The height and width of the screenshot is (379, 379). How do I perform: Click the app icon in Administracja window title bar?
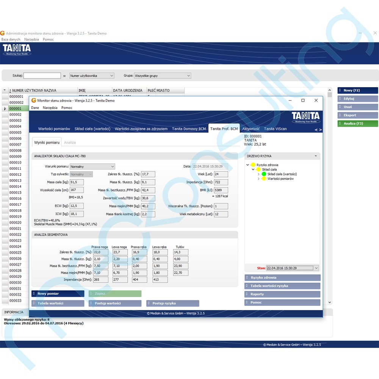pos(2,33)
